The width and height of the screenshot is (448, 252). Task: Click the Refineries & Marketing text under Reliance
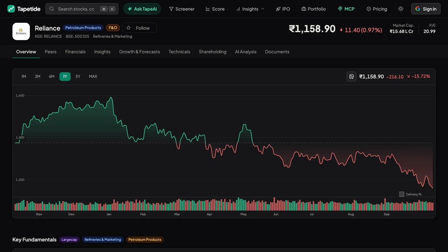(113, 36)
